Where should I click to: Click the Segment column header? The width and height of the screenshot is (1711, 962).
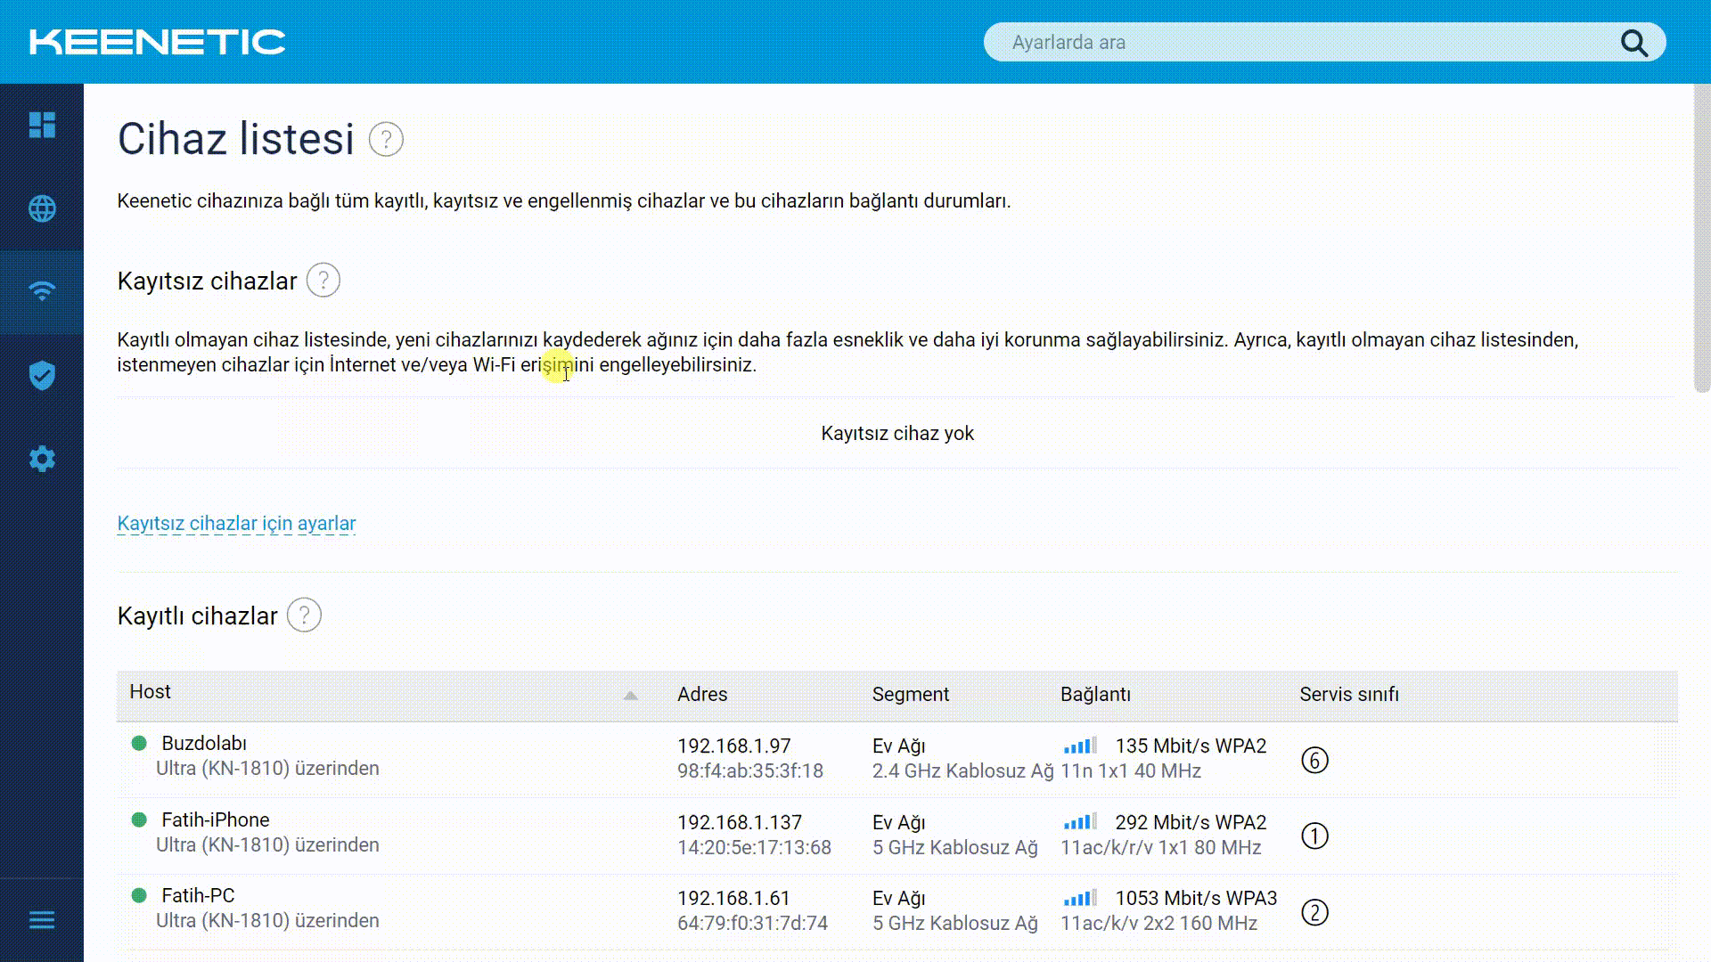point(910,695)
